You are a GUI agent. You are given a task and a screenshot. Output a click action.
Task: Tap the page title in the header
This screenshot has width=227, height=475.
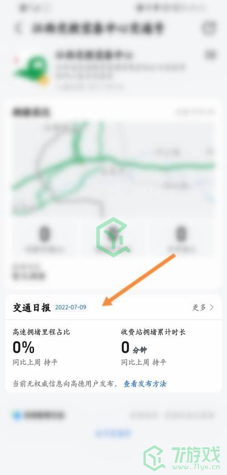(x=98, y=28)
